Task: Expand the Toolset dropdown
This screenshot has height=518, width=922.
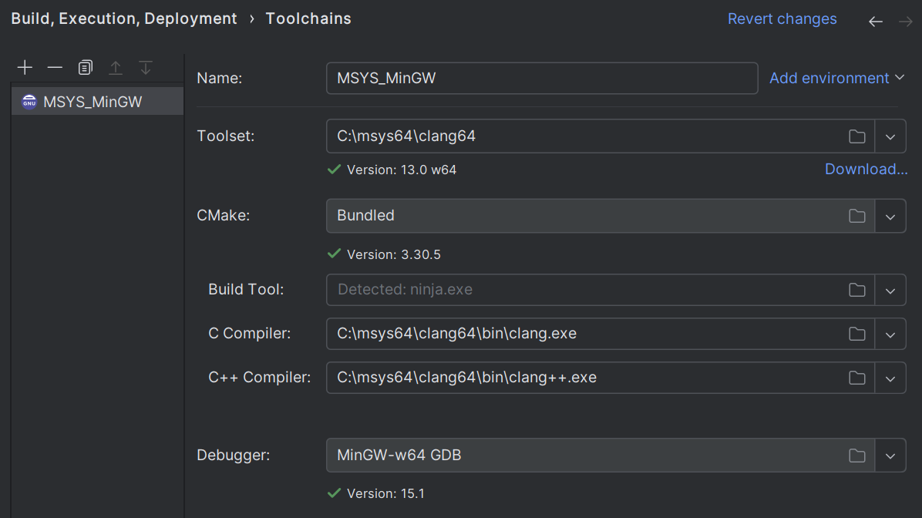Action: point(890,136)
